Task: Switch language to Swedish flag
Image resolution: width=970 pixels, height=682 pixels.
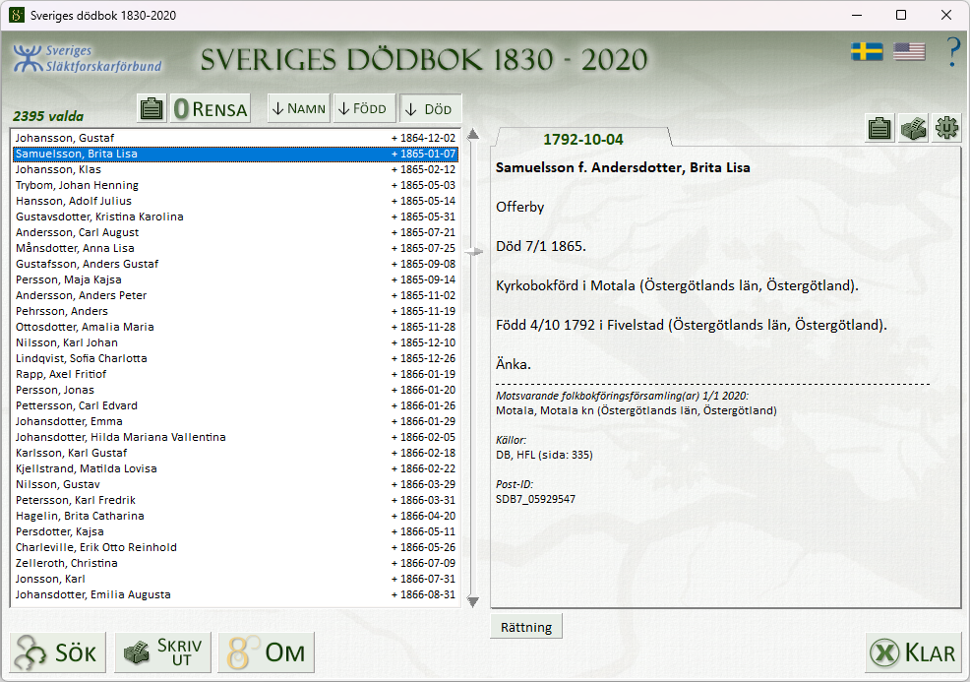Action: [x=867, y=51]
